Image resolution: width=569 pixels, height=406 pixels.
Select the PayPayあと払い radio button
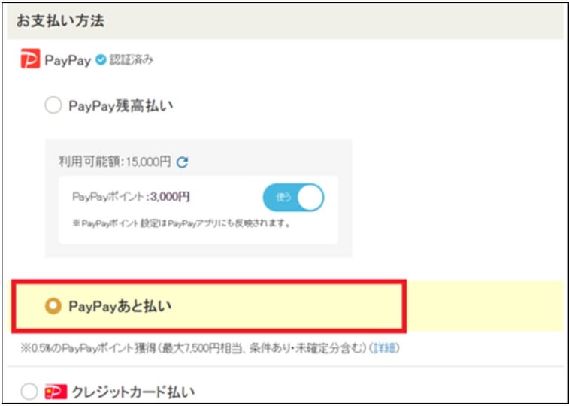pos(53,307)
